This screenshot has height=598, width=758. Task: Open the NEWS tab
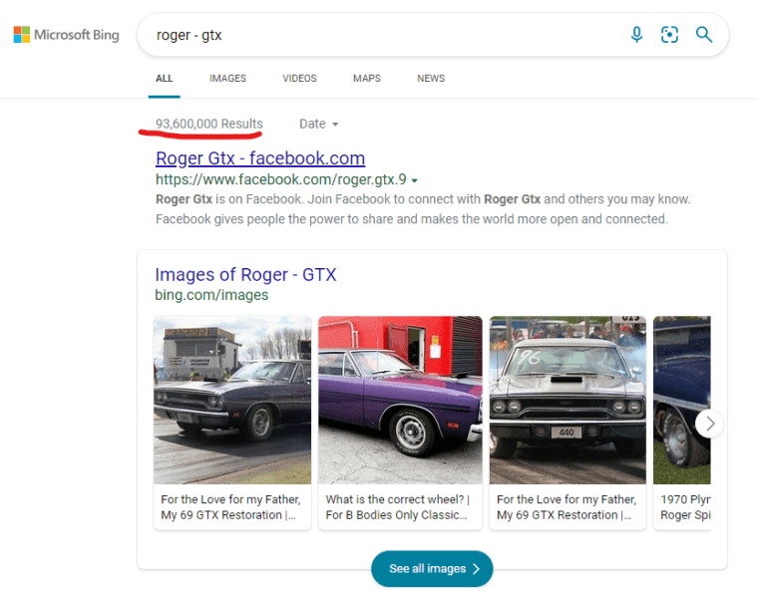431,79
